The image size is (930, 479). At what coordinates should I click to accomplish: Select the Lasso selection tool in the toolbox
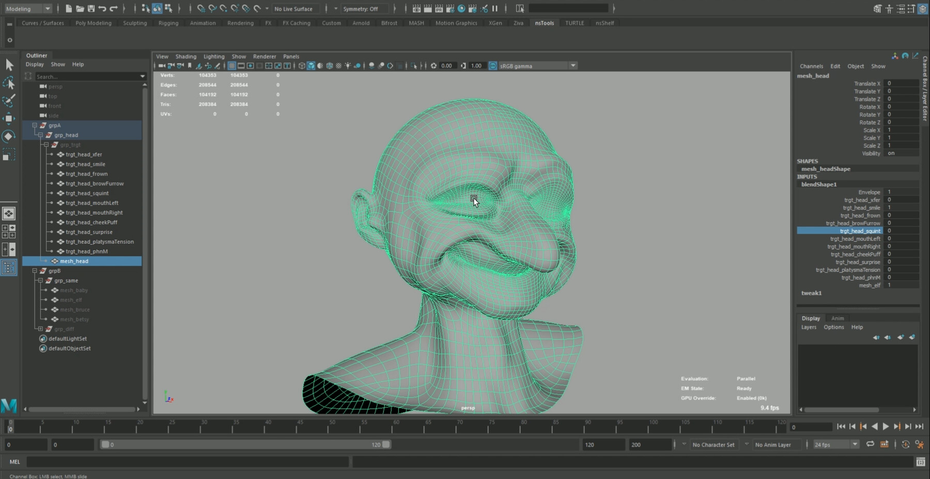tap(8, 83)
